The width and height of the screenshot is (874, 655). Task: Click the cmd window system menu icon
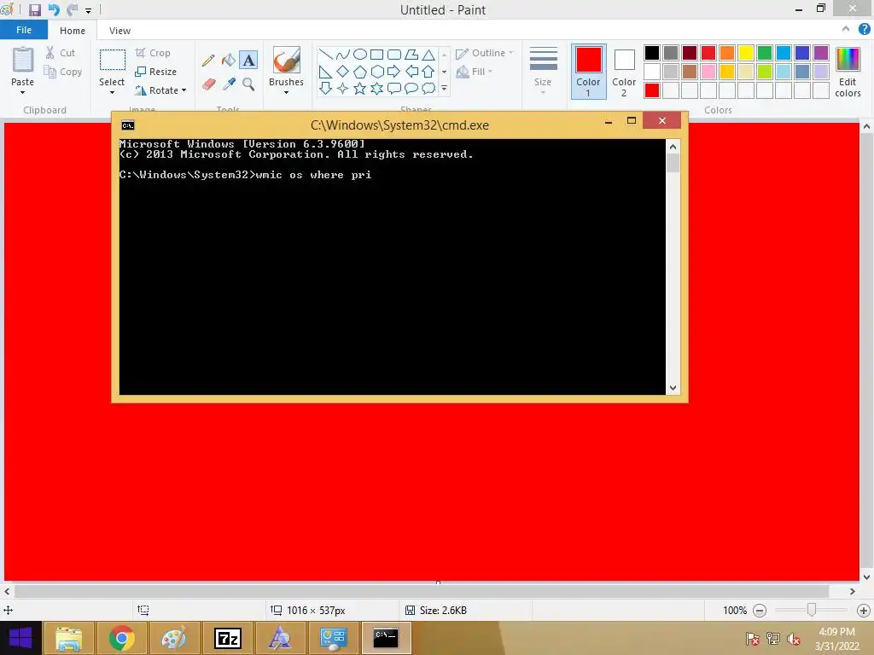coord(128,125)
